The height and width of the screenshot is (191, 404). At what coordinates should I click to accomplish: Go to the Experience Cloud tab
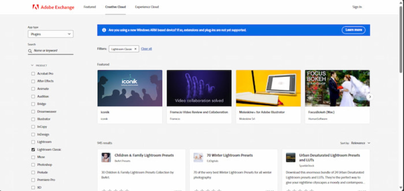(x=147, y=7)
